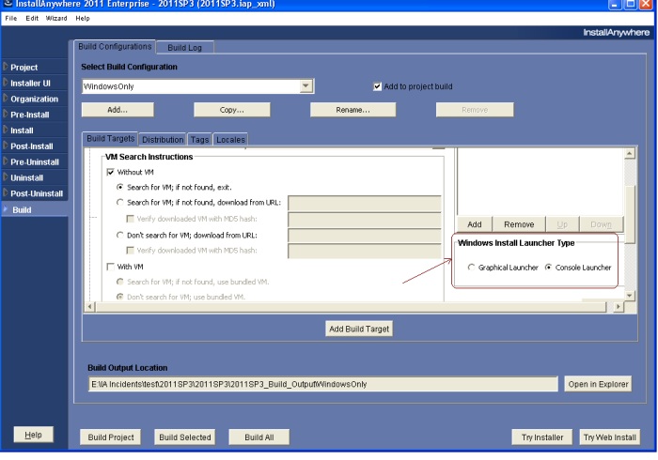Click the Open in Explorer button
The width and height of the screenshot is (658, 460).
(x=598, y=384)
